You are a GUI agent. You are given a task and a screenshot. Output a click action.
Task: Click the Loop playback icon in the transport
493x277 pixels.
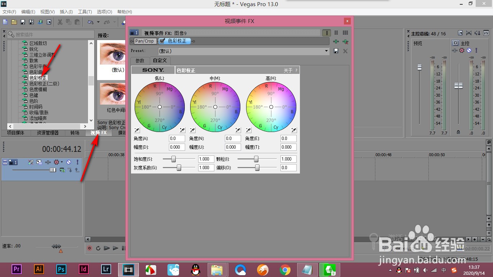tap(98, 248)
